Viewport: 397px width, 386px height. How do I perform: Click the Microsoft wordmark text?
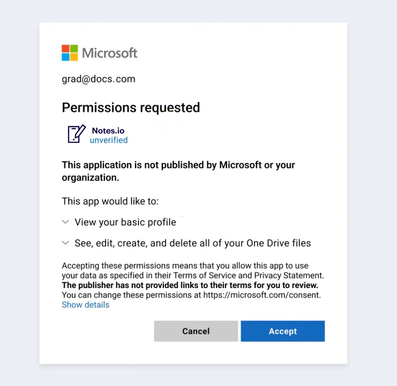(109, 53)
